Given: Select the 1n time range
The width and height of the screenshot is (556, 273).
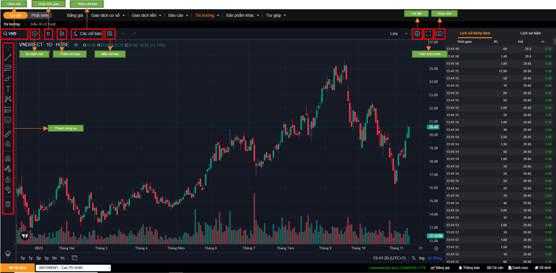Looking at the screenshot, I should 62,258.
